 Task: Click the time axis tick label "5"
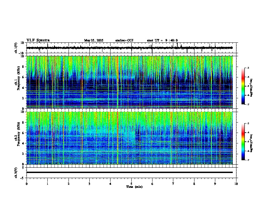click(x=131, y=184)
